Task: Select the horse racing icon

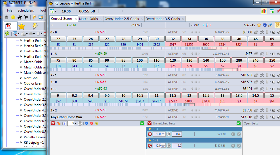Action: pyautogui.click(x=20, y=17)
